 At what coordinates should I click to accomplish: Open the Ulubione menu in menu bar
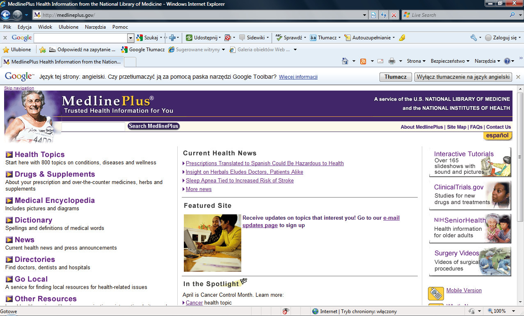coord(69,27)
